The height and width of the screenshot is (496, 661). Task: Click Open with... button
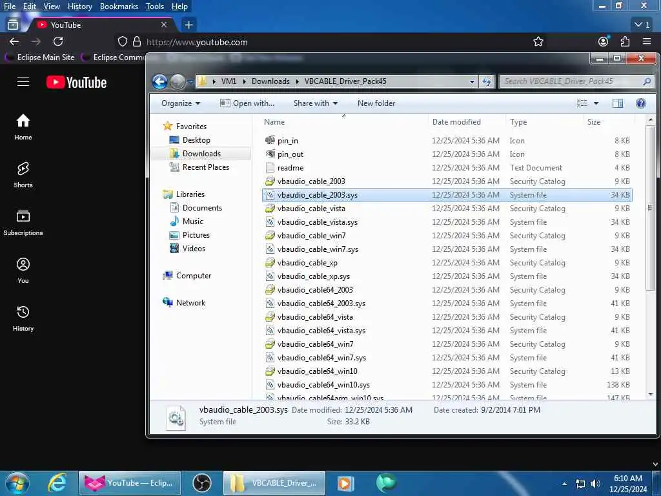tap(247, 103)
